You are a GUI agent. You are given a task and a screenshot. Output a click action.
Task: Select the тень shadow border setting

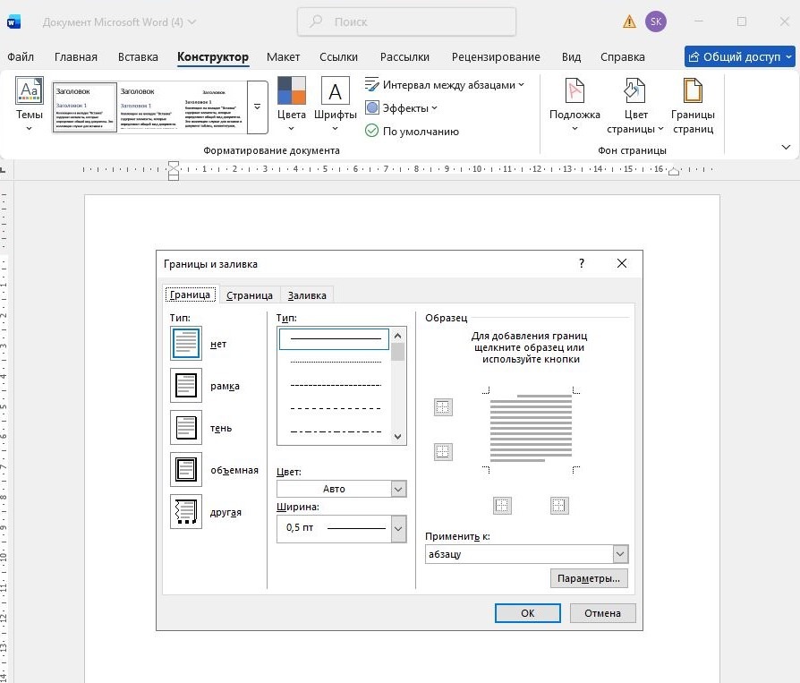[x=186, y=427]
